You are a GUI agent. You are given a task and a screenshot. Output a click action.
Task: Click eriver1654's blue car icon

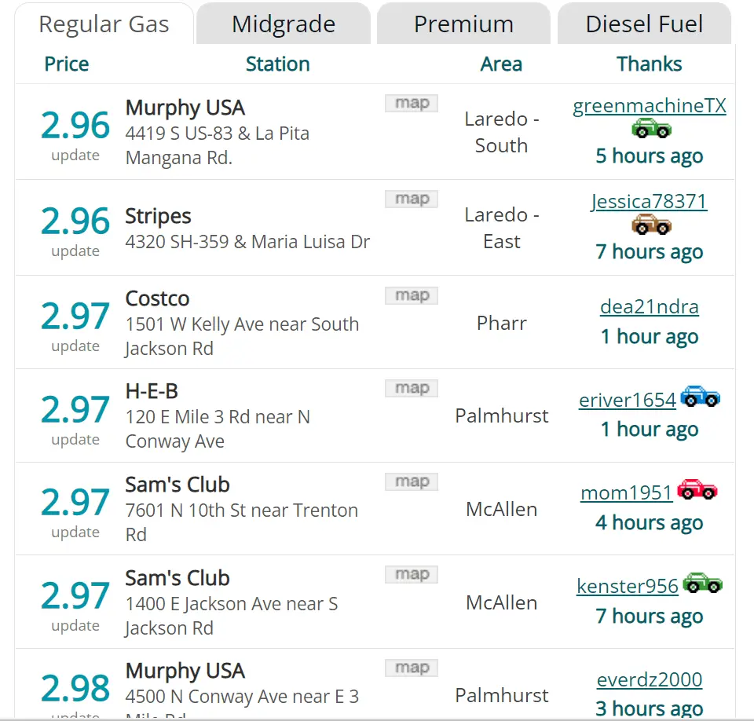tap(700, 397)
